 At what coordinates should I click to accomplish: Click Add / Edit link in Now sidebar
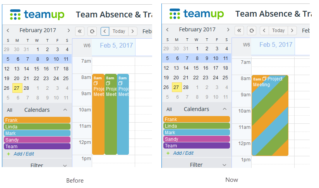click(x=183, y=153)
